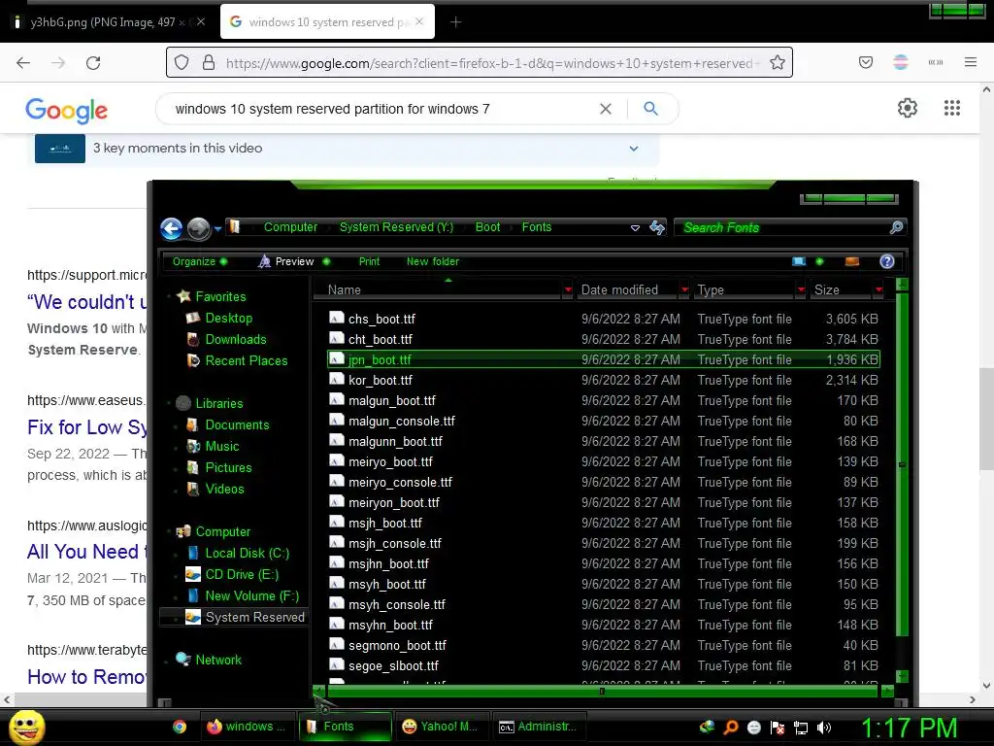Expand the 3 key moments chevron
Viewport: 994px width, 746px height.
[633, 149]
